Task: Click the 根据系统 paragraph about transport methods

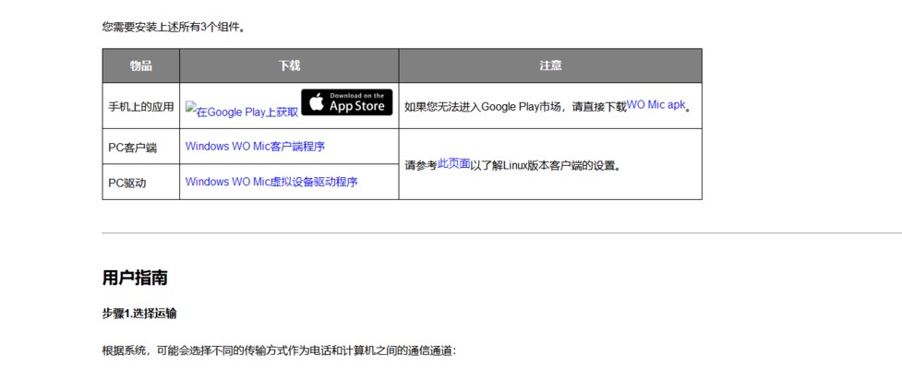Action: pyautogui.click(x=279, y=350)
